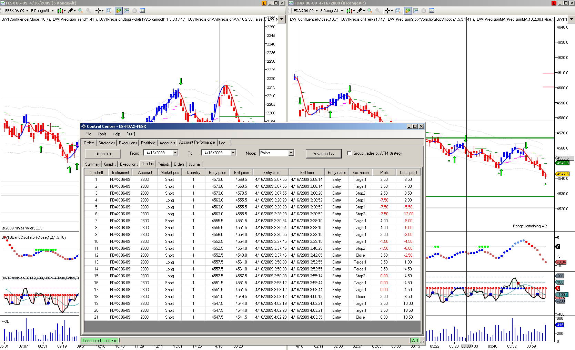Select trade 12 exit name Close
Viewport: 575px width, 350px height.
(360, 255)
